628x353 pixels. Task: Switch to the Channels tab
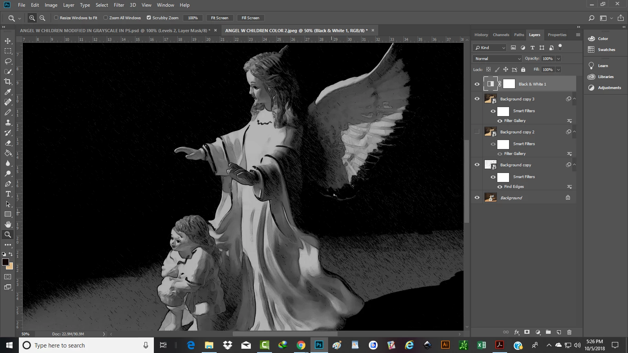501,35
